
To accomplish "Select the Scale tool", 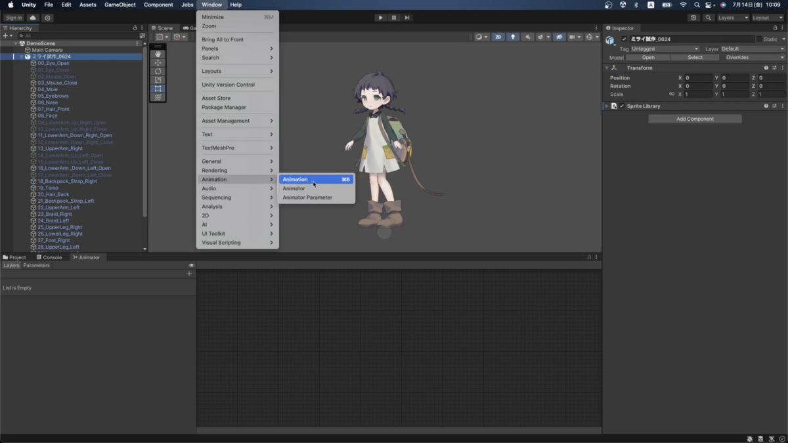I will click(x=158, y=80).
